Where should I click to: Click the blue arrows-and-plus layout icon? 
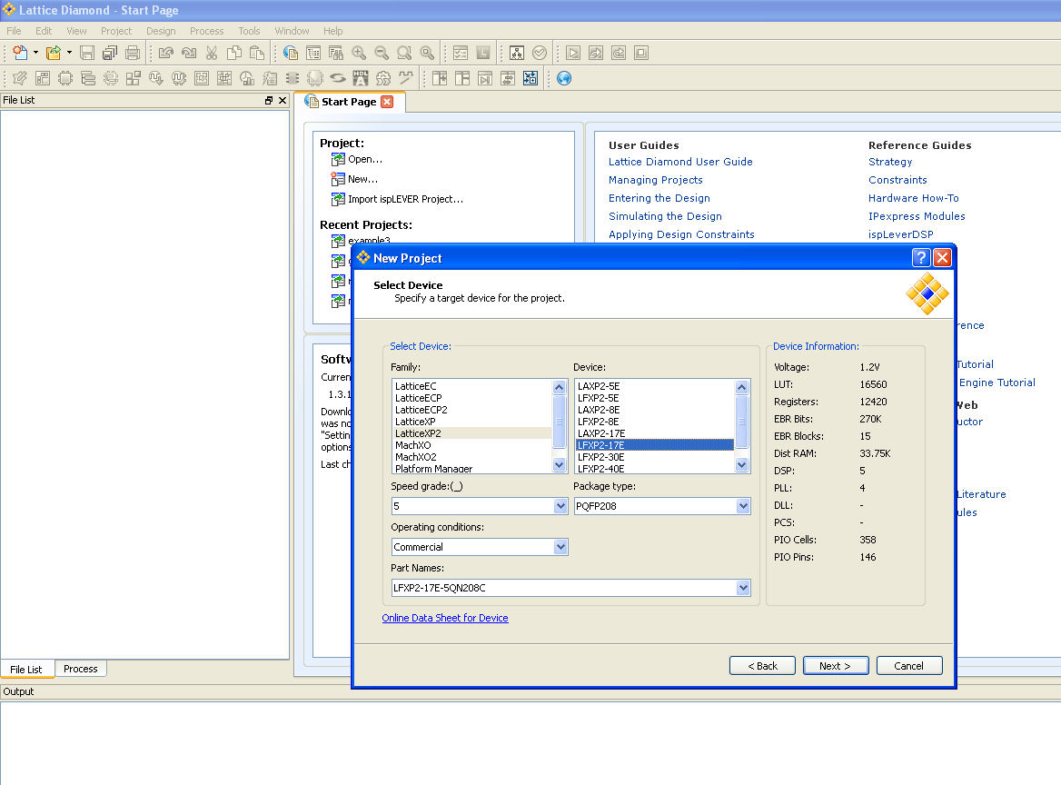tap(530, 78)
